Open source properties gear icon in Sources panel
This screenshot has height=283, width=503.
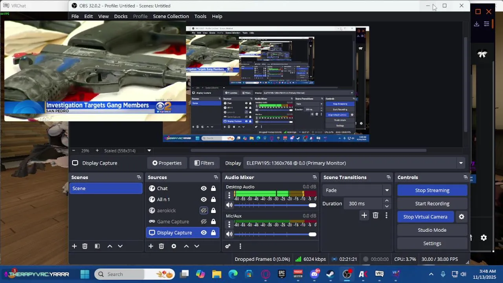(174, 246)
